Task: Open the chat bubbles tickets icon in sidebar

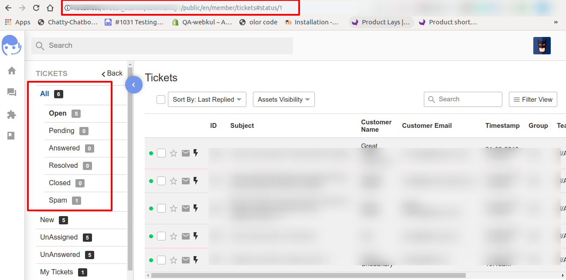Action: (12, 92)
